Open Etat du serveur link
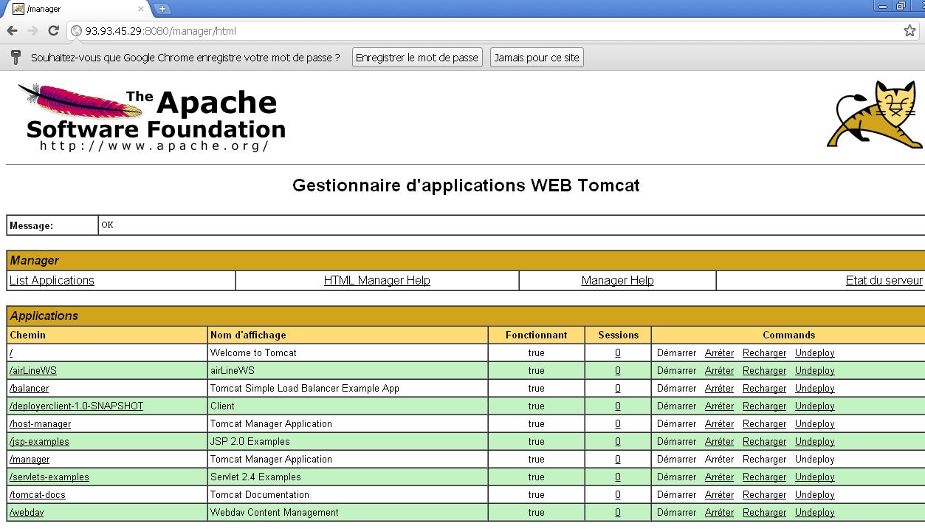The height and width of the screenshot is (532, 925). point(884,281)
